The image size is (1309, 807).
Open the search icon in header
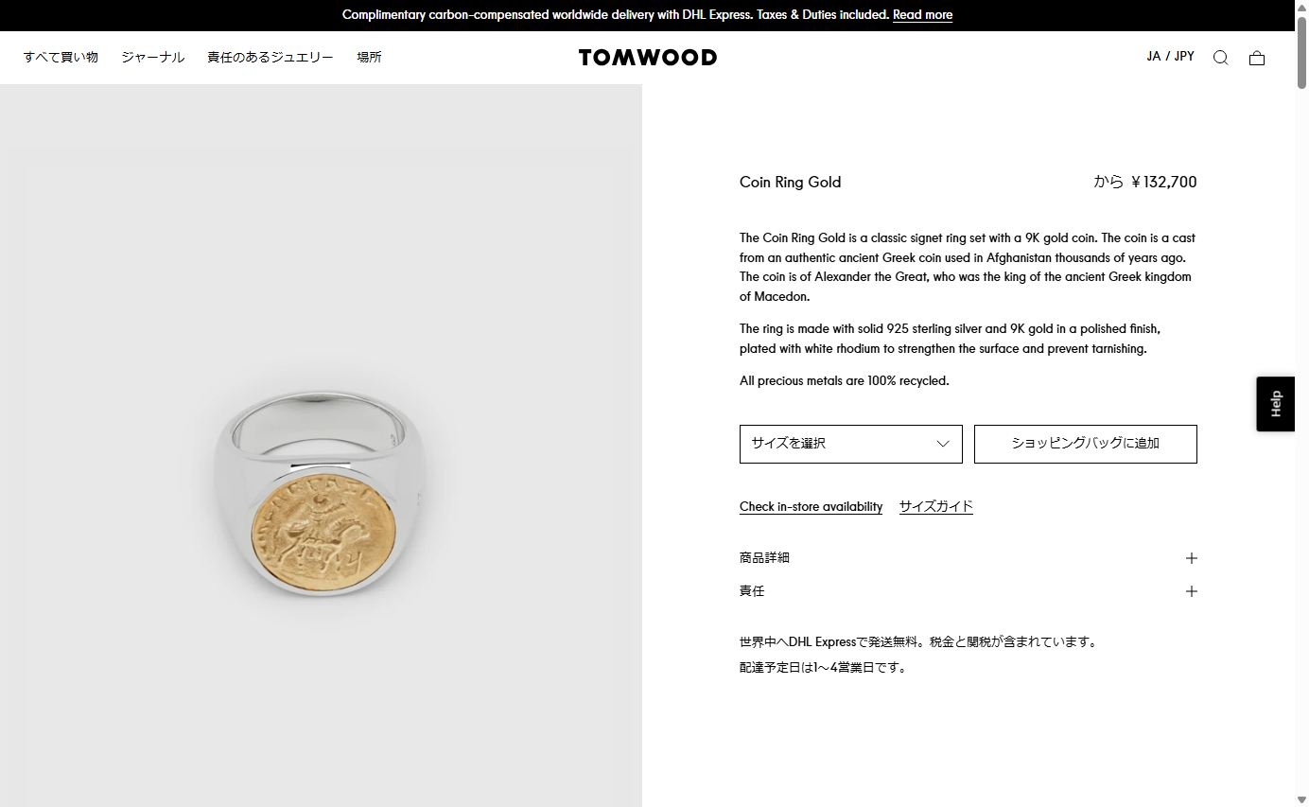click(x=1220, y=58)
